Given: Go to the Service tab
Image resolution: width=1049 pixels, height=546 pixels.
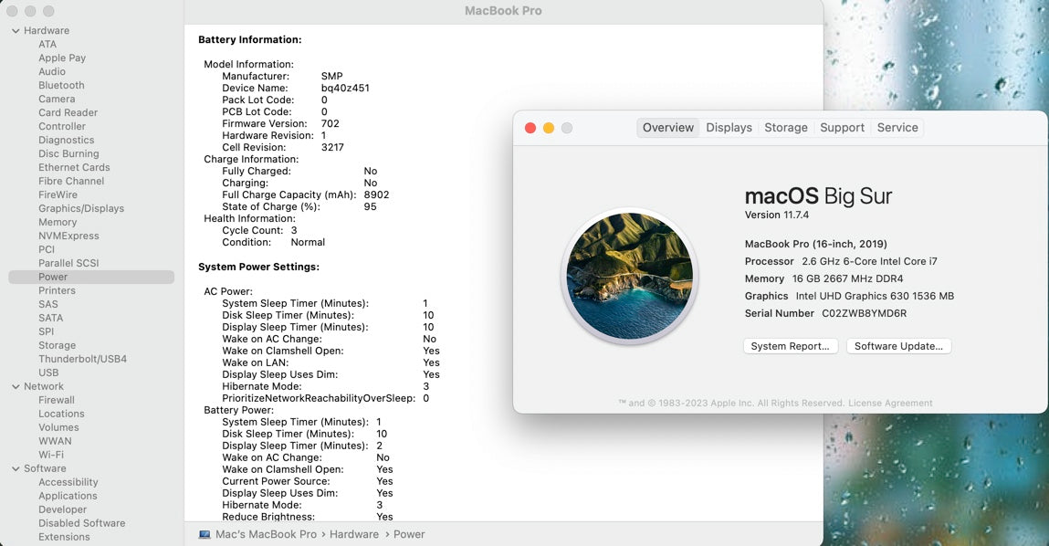Looking at the screenshot, I should coord(897,128).
